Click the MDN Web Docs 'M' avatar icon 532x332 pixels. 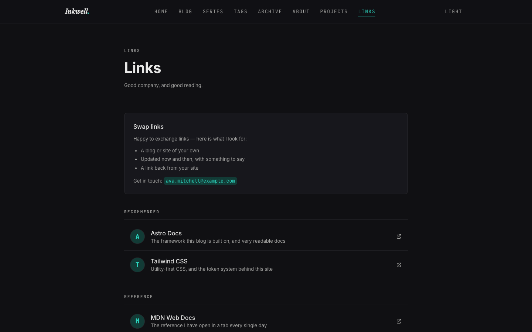(137, 321)
